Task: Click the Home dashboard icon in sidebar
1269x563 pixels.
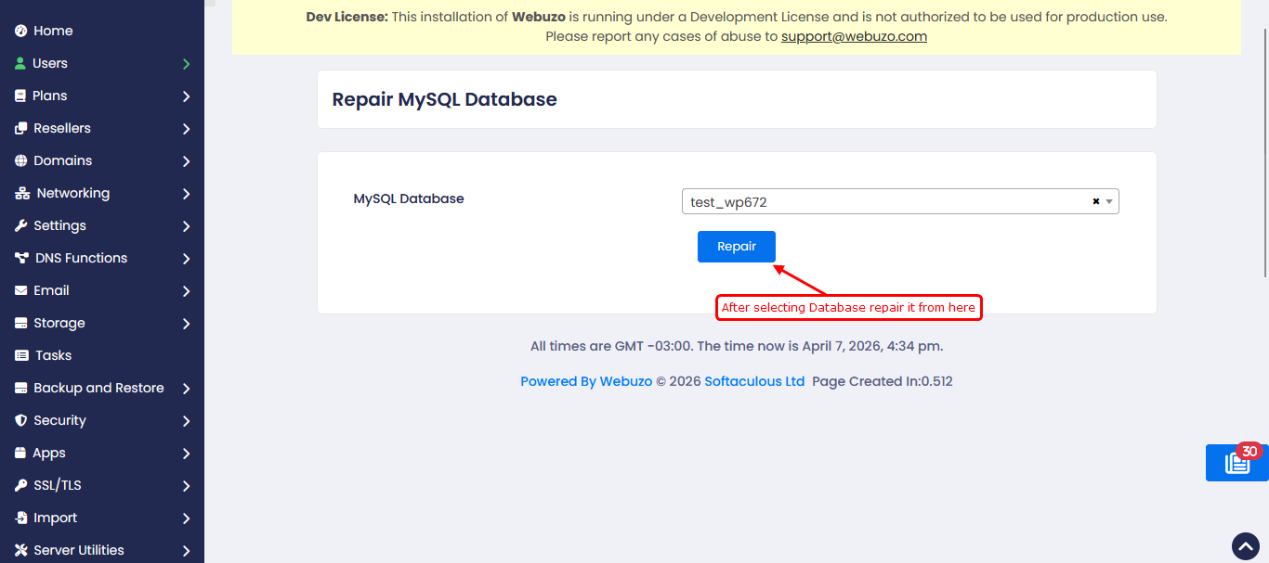Action: coord(20,31)
